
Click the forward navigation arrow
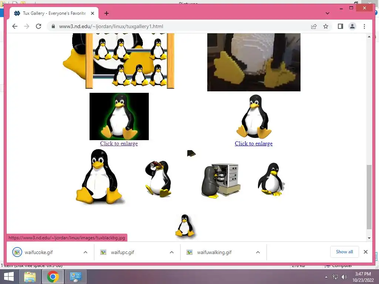pos(27,26)
